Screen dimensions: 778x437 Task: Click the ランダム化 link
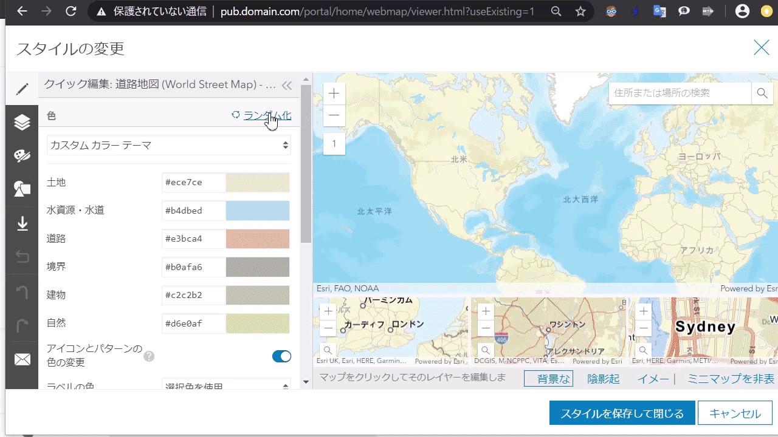267,115
